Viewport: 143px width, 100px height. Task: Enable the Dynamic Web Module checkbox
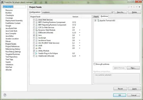[34, 30]
